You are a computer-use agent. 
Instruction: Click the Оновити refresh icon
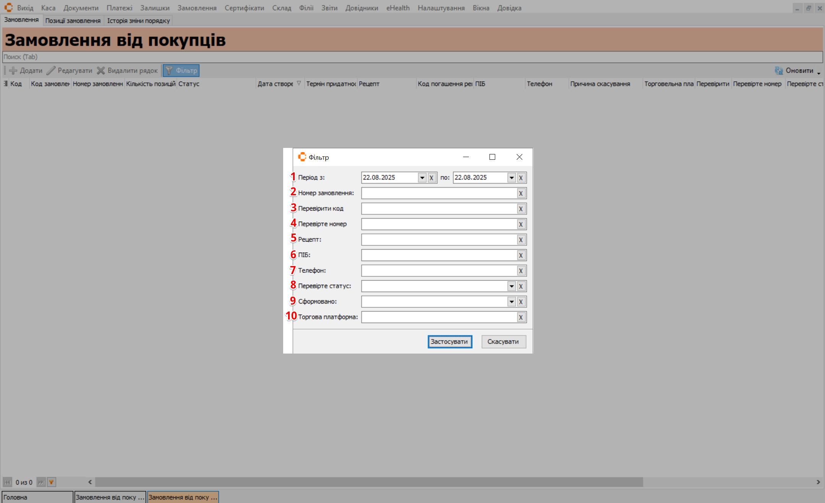779,71
